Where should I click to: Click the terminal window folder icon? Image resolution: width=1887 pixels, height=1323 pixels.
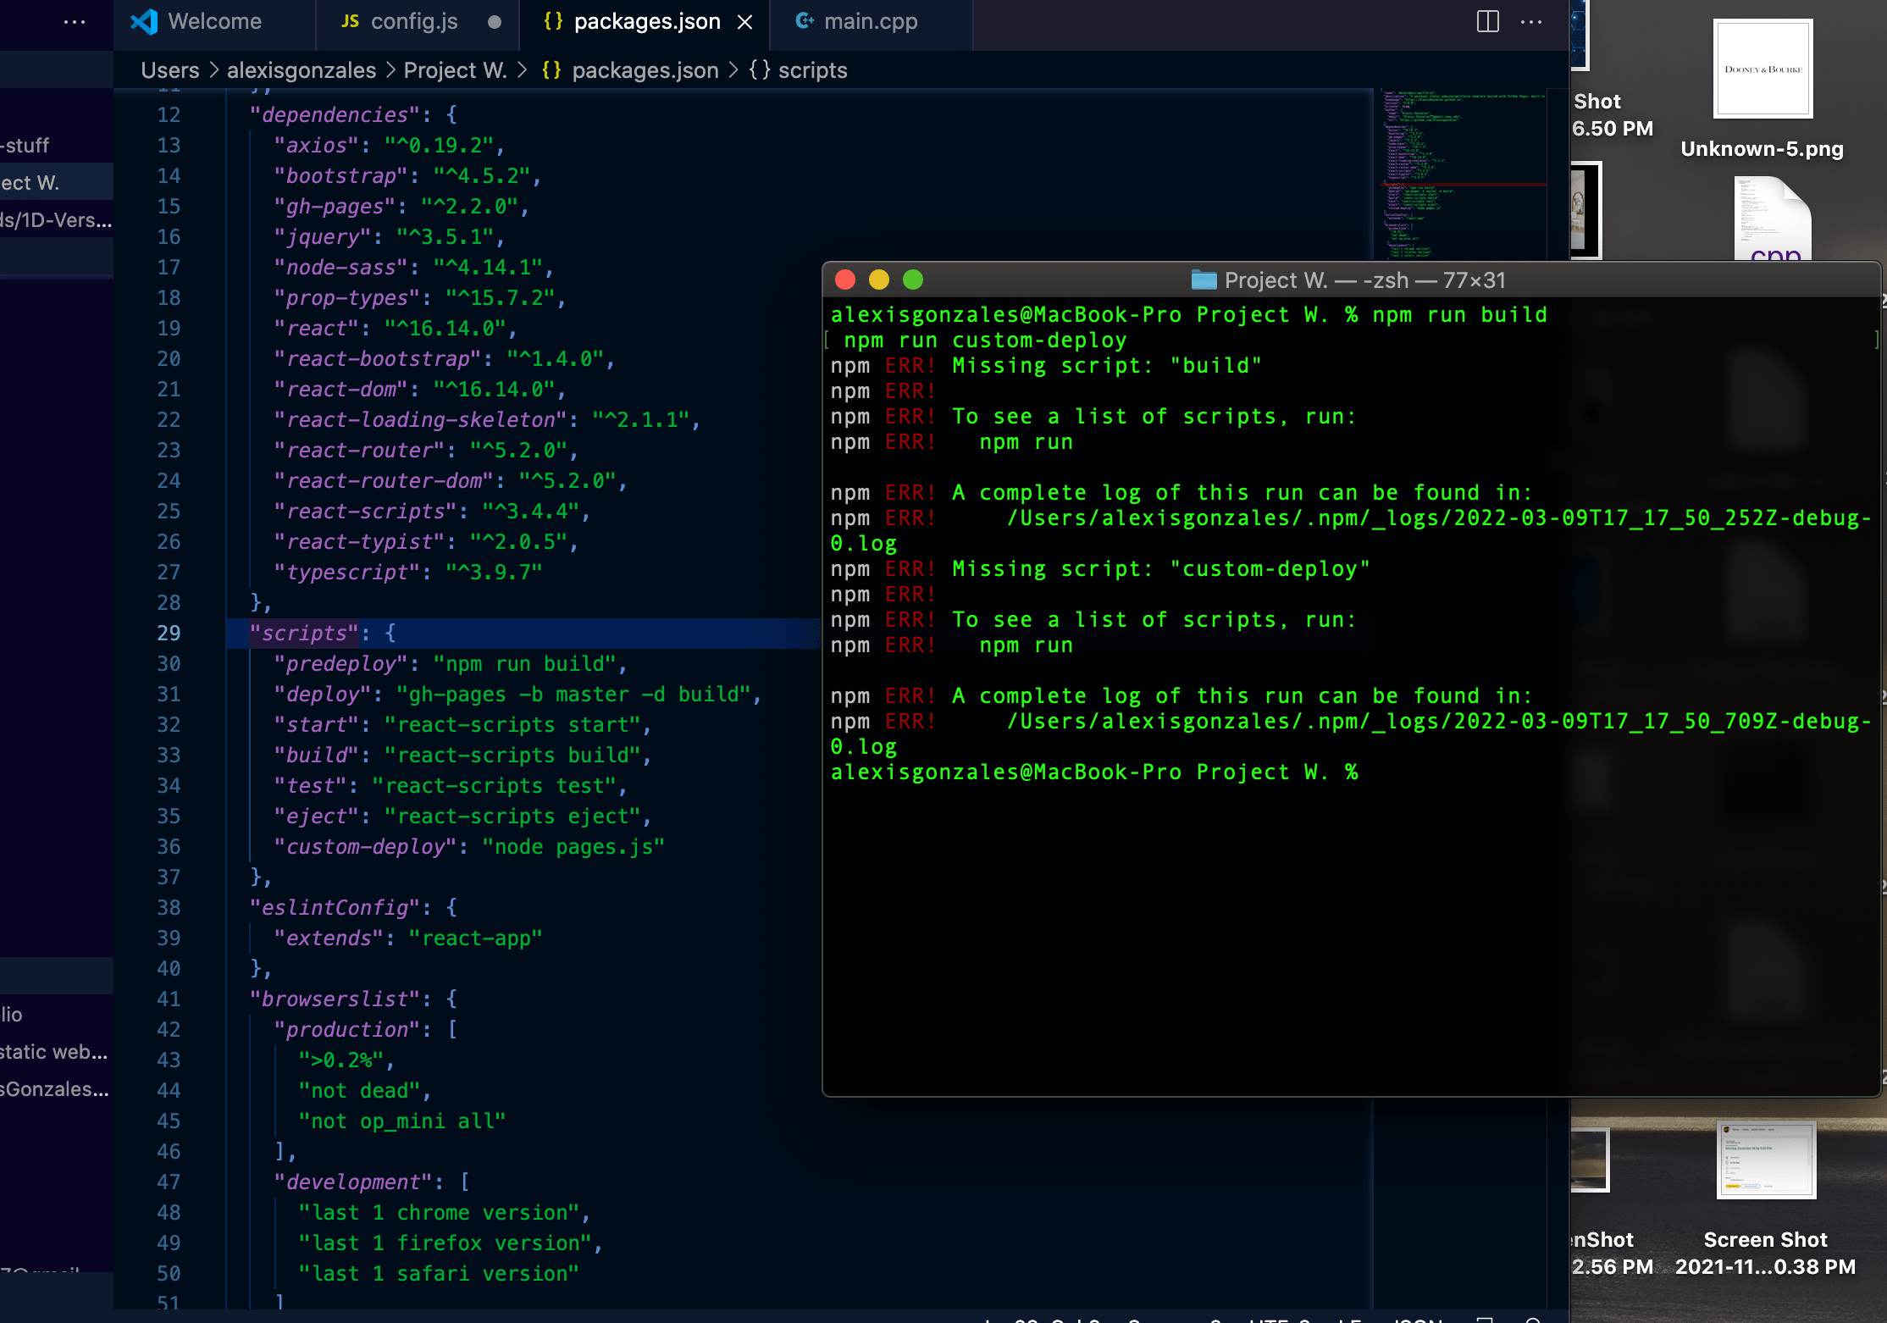coord(1203,280)
